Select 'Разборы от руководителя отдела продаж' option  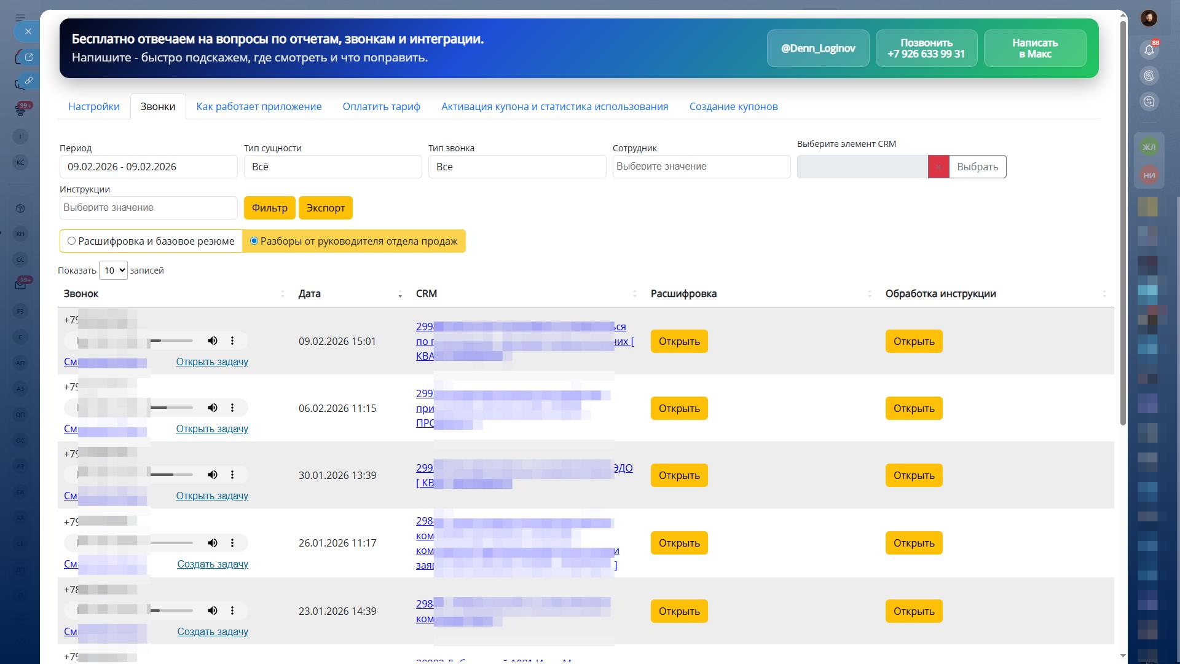tap(254, 241)
